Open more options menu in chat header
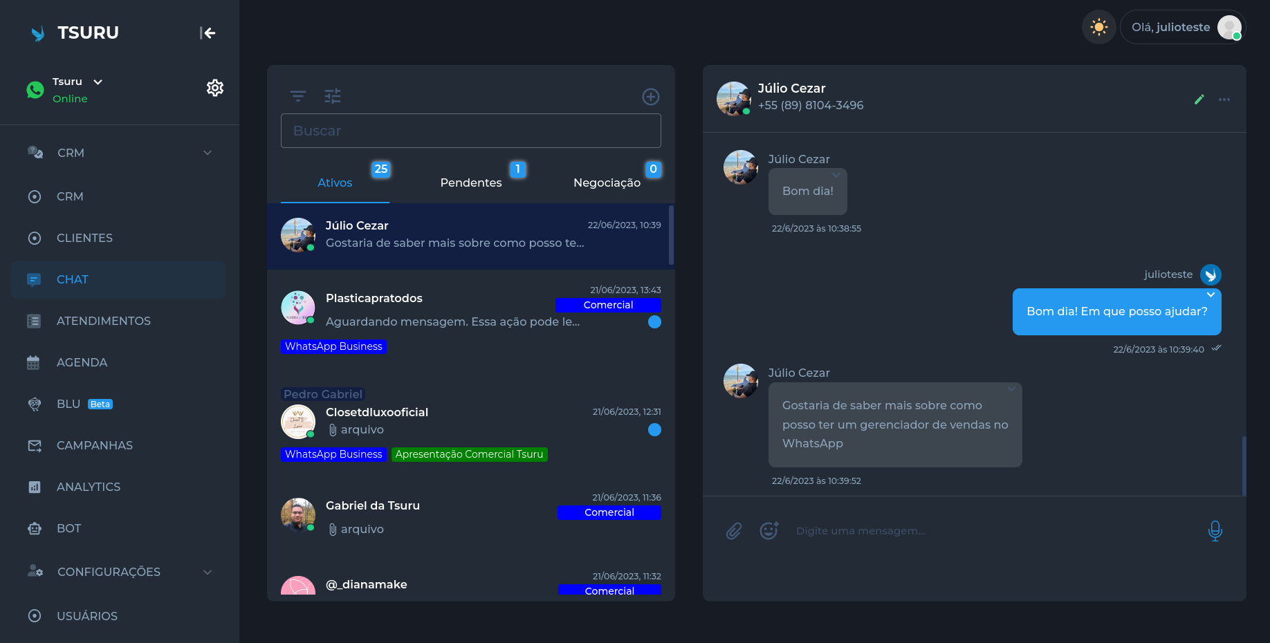Viewport: 1270px width, 643px height. point(1224,100)
